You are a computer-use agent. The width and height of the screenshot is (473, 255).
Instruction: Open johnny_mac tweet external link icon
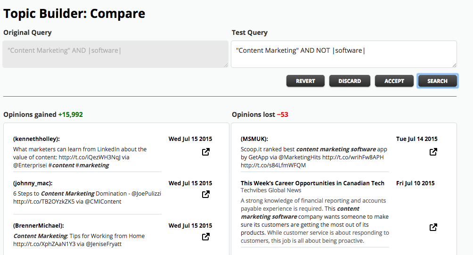206,194
